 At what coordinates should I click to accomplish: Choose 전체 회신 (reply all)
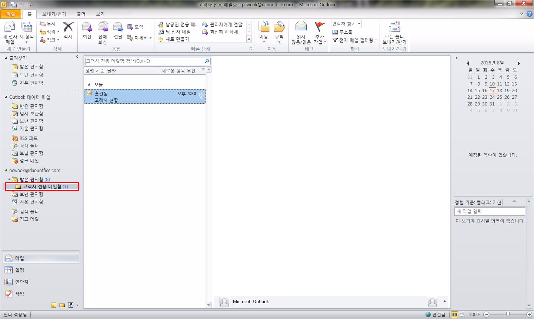[103, 33]
